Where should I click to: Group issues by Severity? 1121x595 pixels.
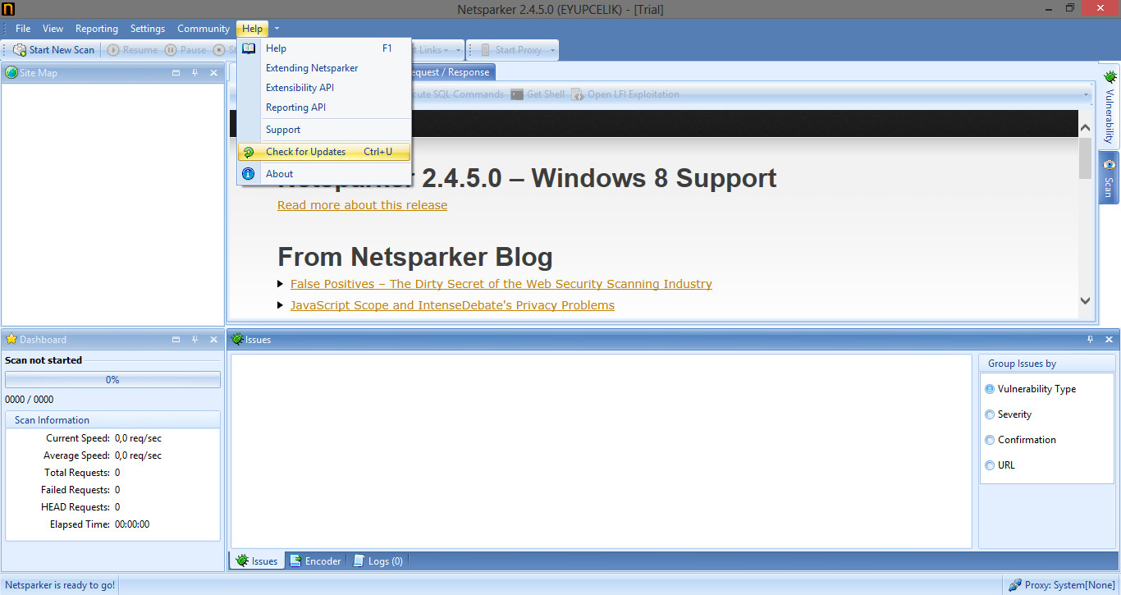[x=1009, y=414]
